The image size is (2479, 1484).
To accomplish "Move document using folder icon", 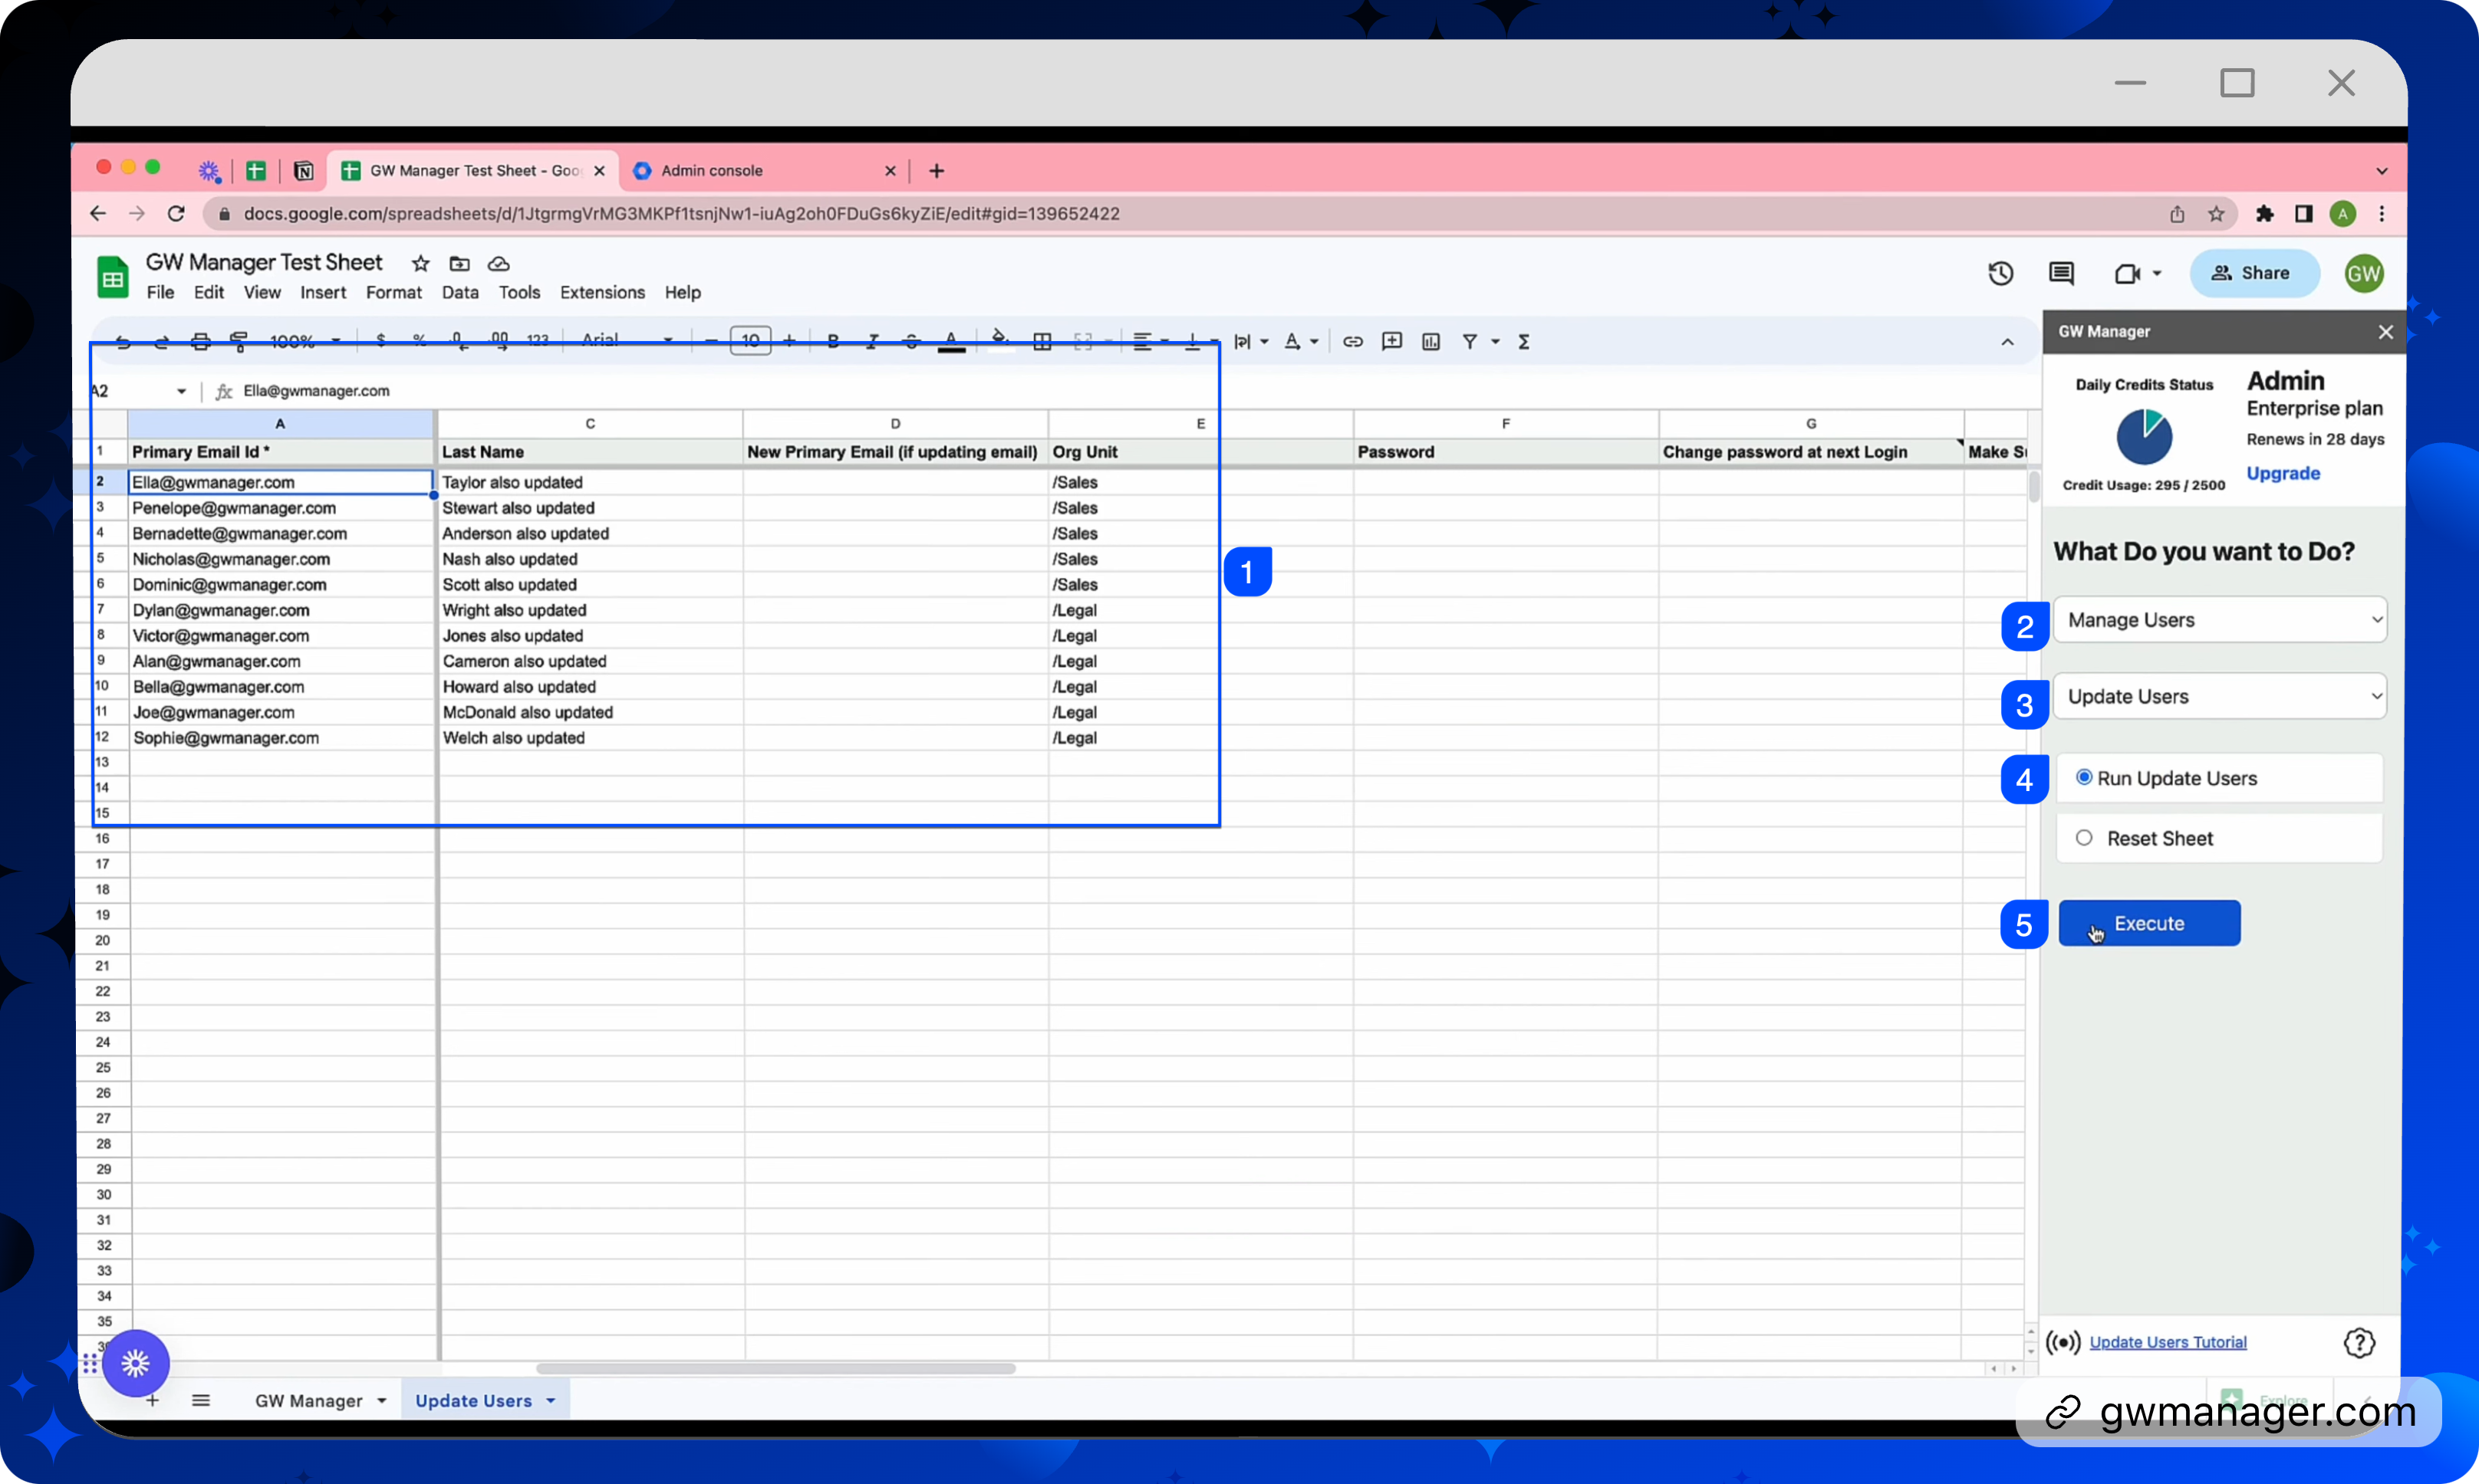I will pyautogui.click(x=459, y=264).
